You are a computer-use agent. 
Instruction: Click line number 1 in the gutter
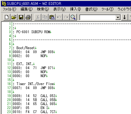click(x=10, y=24)
